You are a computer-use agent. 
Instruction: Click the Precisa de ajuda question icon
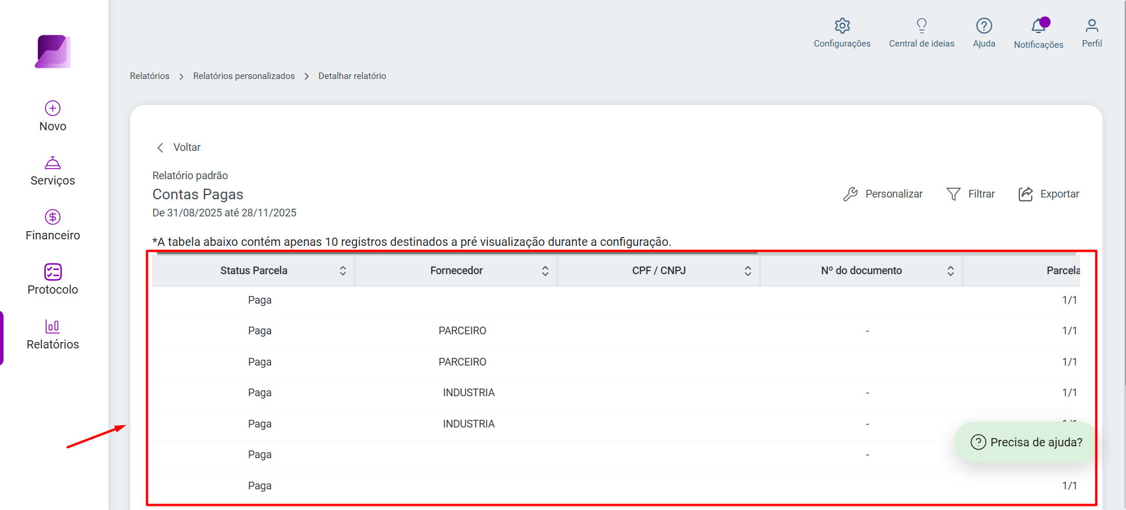click(x=978, y=442)
